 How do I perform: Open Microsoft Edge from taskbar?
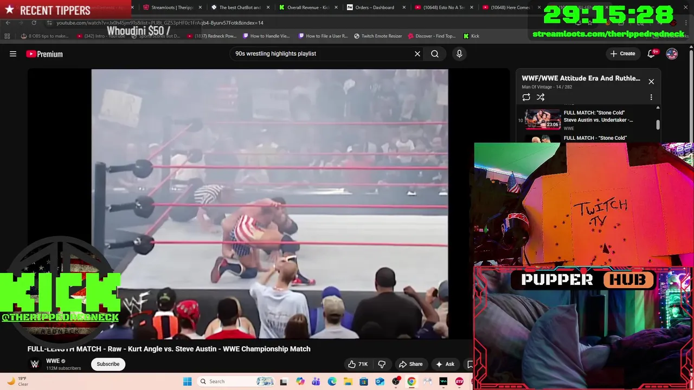pyautogui.click(x=332, y=381)
